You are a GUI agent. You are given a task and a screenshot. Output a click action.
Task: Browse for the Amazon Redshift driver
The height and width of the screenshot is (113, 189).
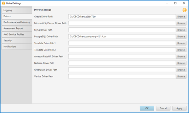pos(181,56)
